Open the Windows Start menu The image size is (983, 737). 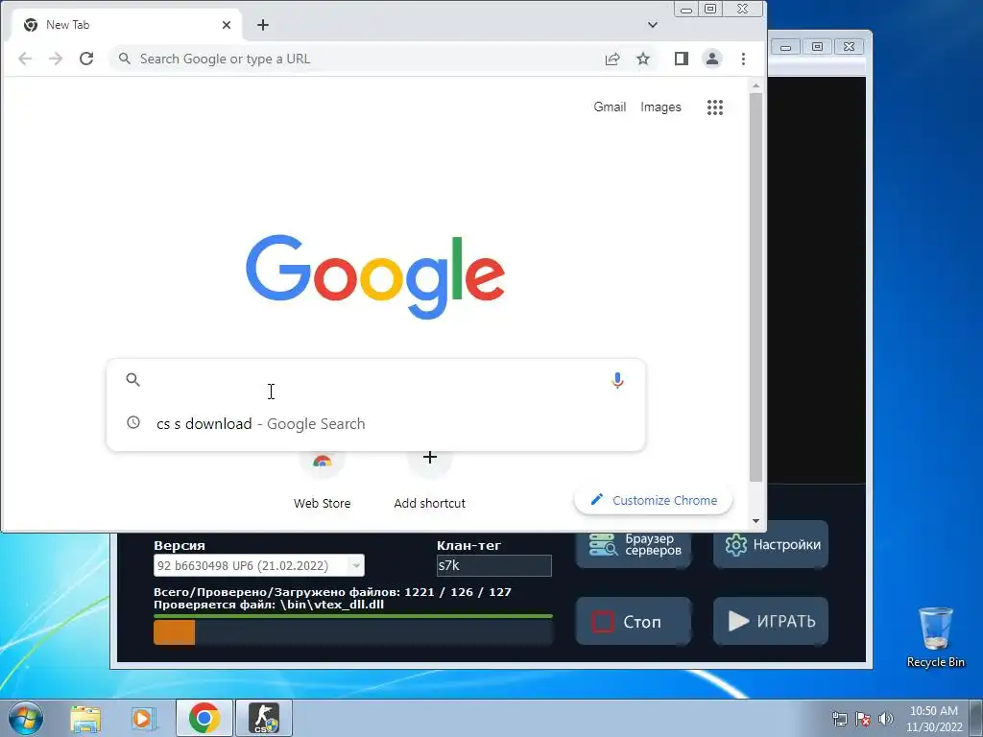tap(26, 718)
